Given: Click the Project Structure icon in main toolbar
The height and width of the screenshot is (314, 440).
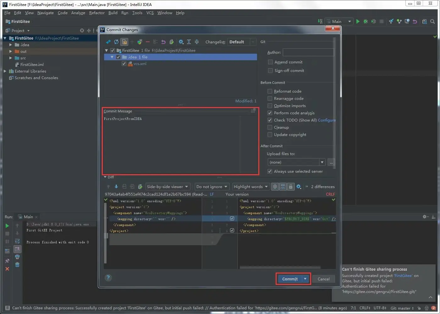Looking at the screenshot, I should point(425,21).
